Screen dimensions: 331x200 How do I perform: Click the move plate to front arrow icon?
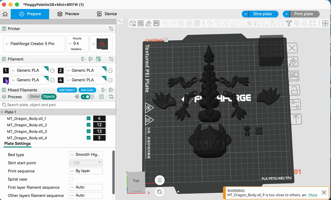coord(296,119)
